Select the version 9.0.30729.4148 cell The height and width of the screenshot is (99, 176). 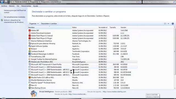click(x=126, y=72)
